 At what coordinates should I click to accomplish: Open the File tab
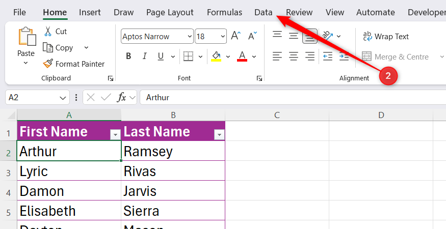(19, 12)
